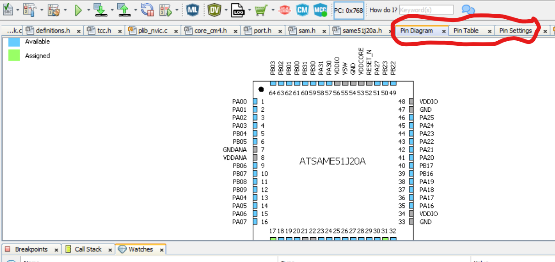
Task: Click the Debug Project icon
Action: pyautogui.click(x=165, y=9)
